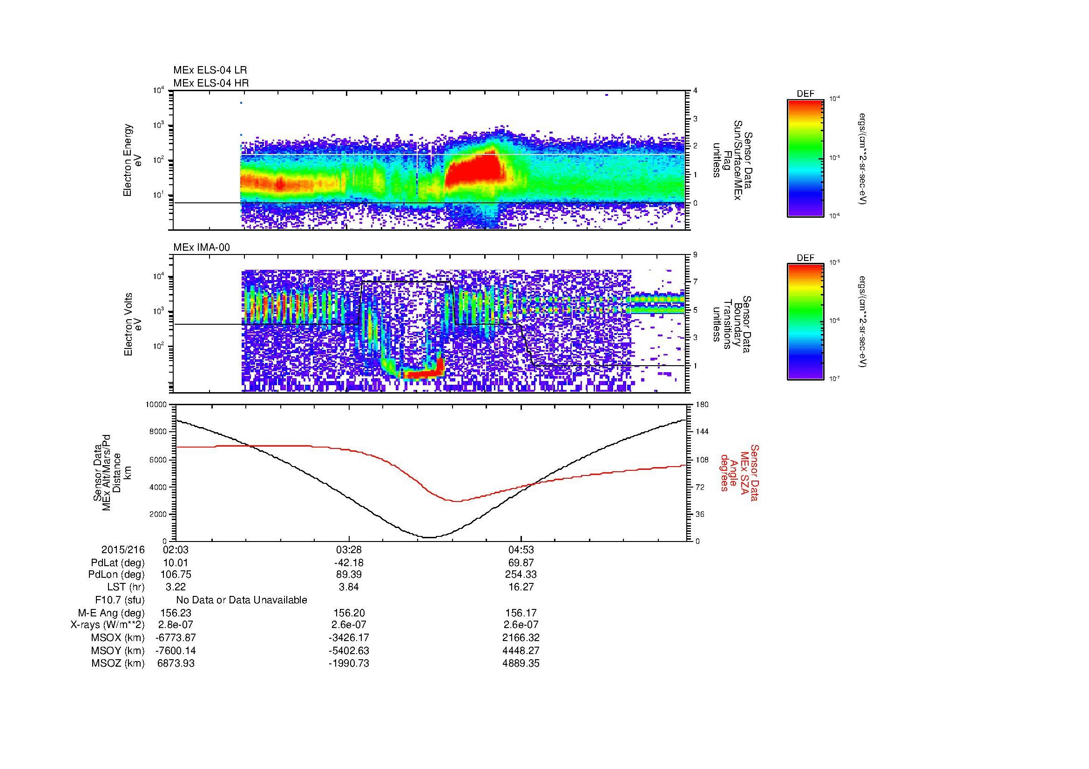Click the '02:03' time axis label
This screenshot has height=769, width=1089.
click(x=176, y=549)
